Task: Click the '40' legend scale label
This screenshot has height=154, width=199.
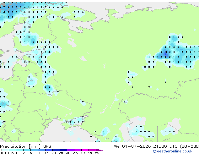Action: click(83, 153)
